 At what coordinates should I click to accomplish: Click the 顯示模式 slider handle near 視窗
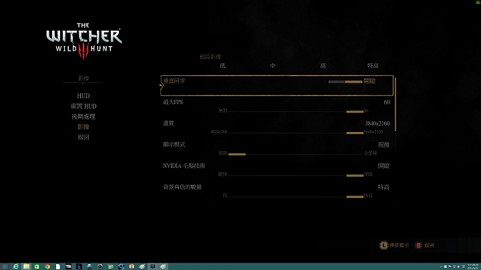coord(237,154)
